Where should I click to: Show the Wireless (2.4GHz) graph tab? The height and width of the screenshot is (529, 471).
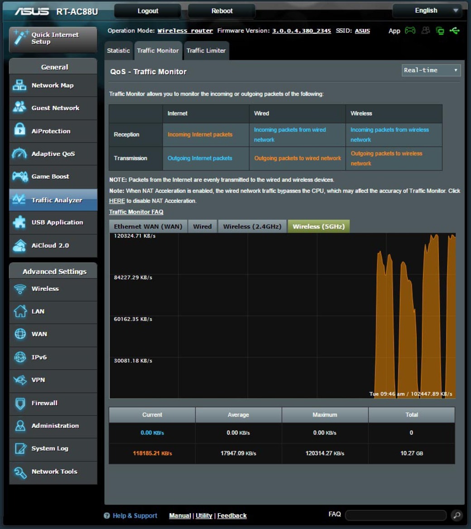(252, 226)
